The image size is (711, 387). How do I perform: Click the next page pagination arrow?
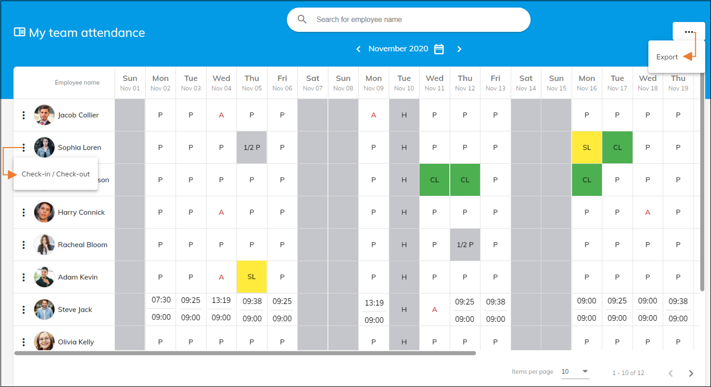coord(691,373)
